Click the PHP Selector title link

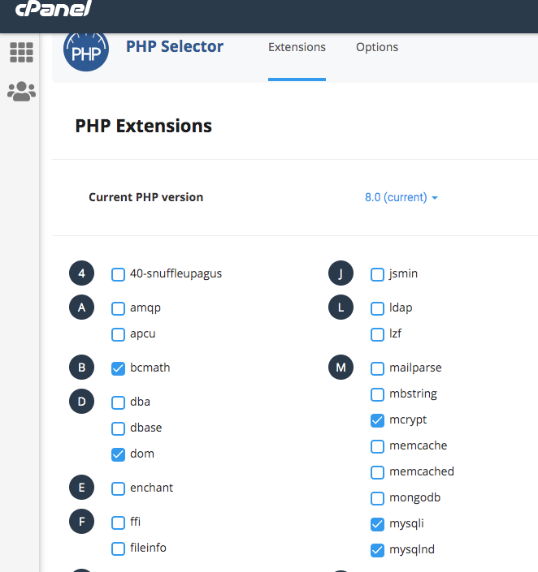click(175, 47)
